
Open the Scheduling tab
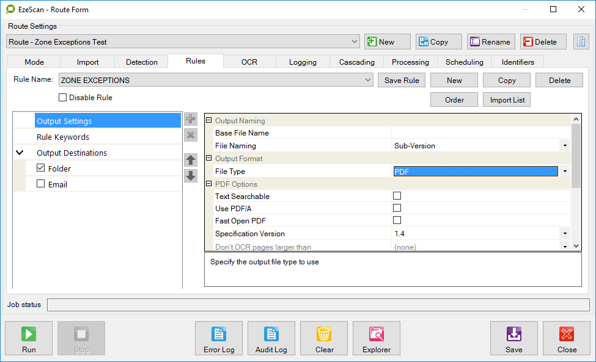tap(464, 62)
